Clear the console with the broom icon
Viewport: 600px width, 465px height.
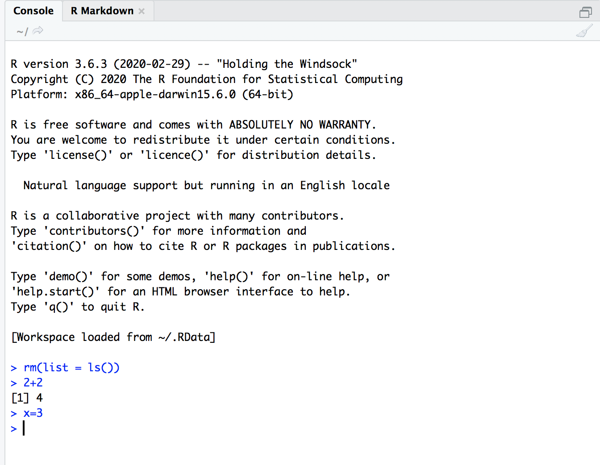coord(584,31)
